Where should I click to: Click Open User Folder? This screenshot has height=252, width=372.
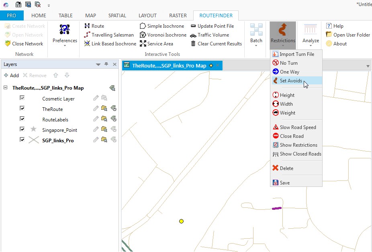[348, 35]
